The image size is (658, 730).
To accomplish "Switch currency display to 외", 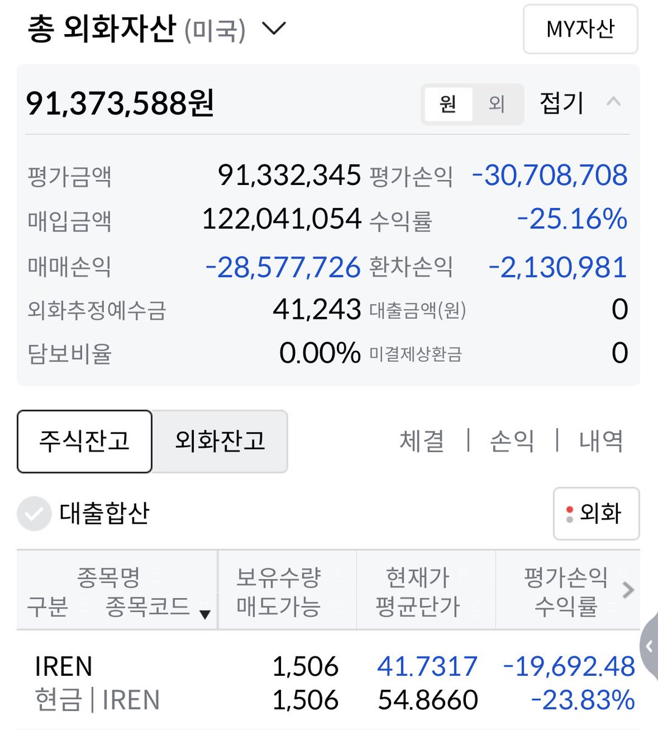I will [497, 104].
